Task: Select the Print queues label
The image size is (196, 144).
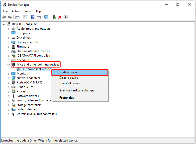Action: pyautogui.click(x=25, y=87)
